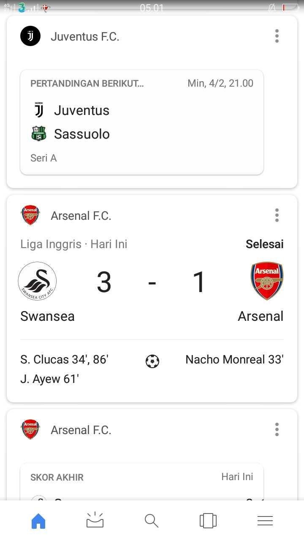Tap the 3 - 1 match score
The image size is (304, 541).
click(151, 282)
